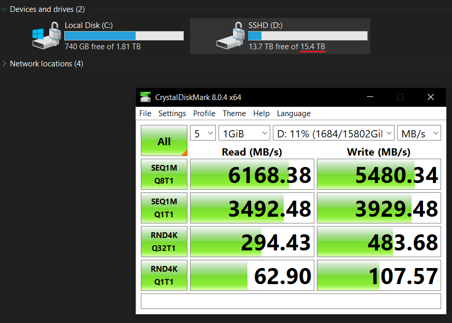Open the target drive dropdown D: 11%
Screen dimensions: 452x323
(333, 133)
